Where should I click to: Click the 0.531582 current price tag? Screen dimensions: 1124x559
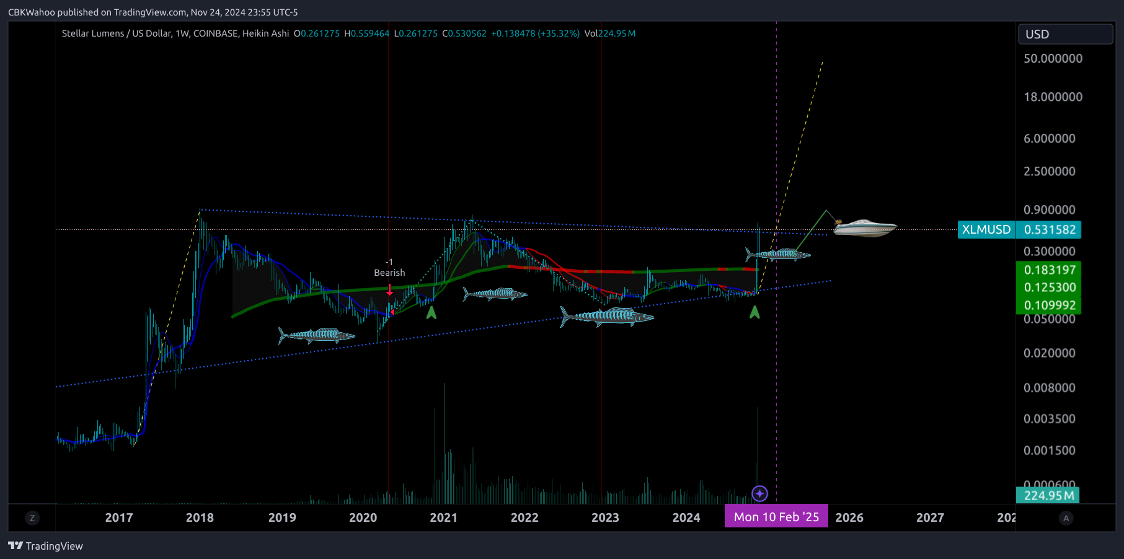pyautogui.click(x=1049, y=230)
